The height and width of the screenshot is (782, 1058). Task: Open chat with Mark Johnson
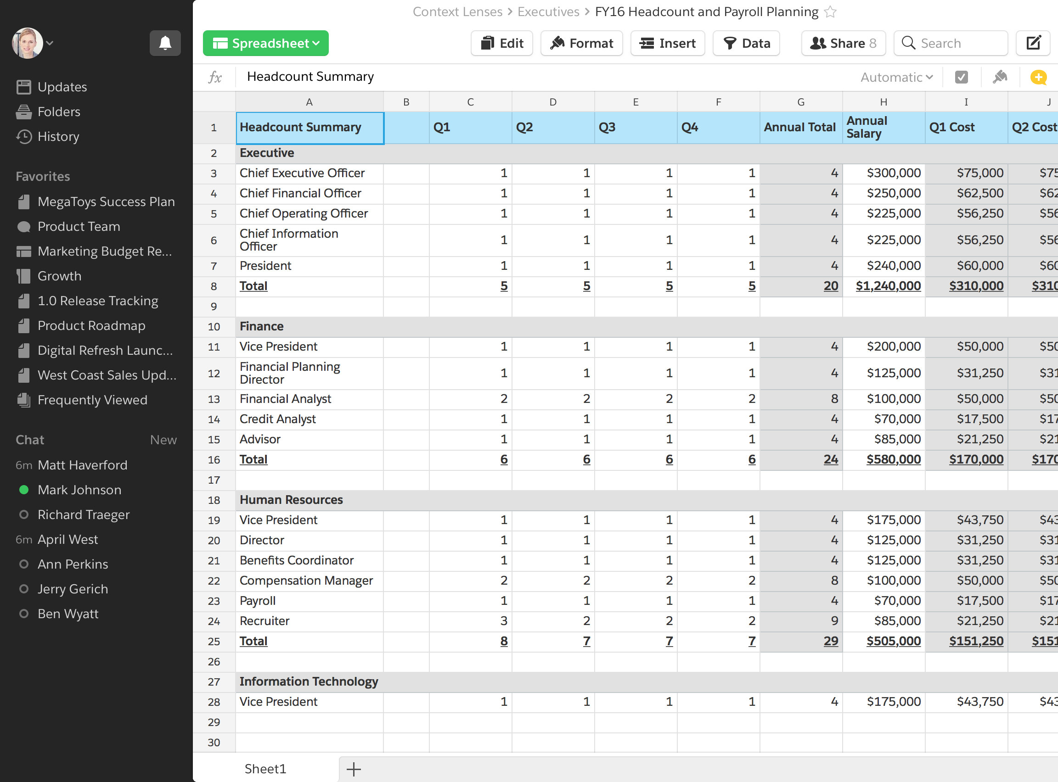[x=79, y=490]
